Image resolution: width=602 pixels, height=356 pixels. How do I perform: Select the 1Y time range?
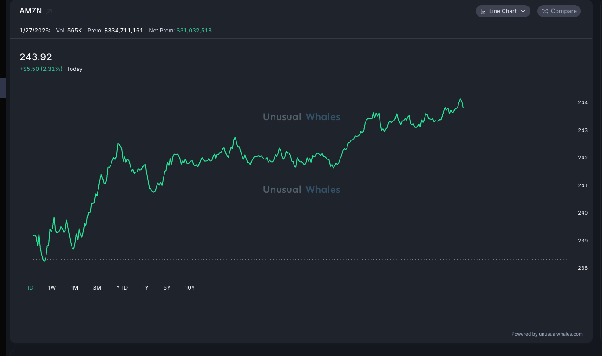[145, 288]
